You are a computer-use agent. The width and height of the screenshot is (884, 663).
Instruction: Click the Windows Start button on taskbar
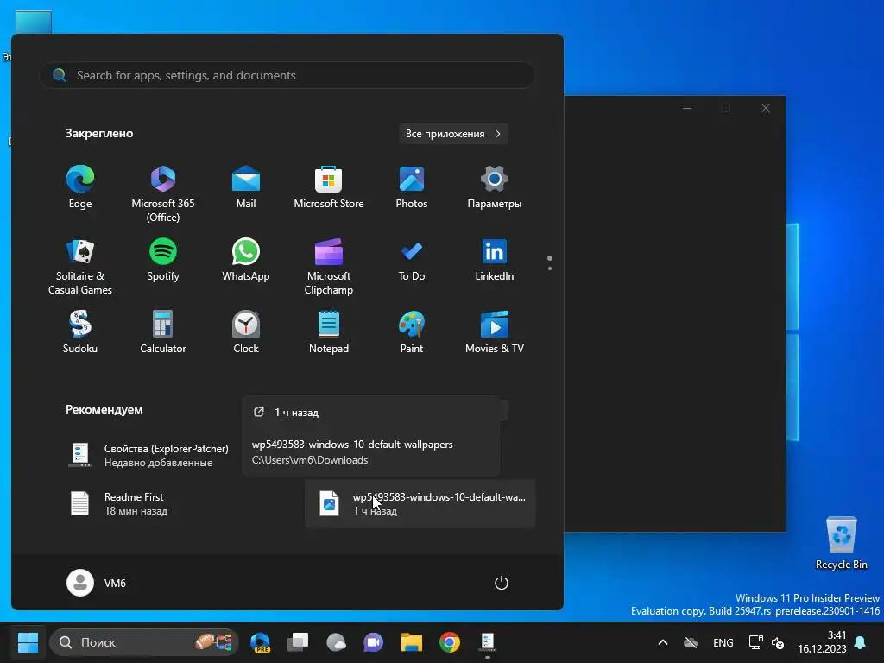tap(28, 642)
